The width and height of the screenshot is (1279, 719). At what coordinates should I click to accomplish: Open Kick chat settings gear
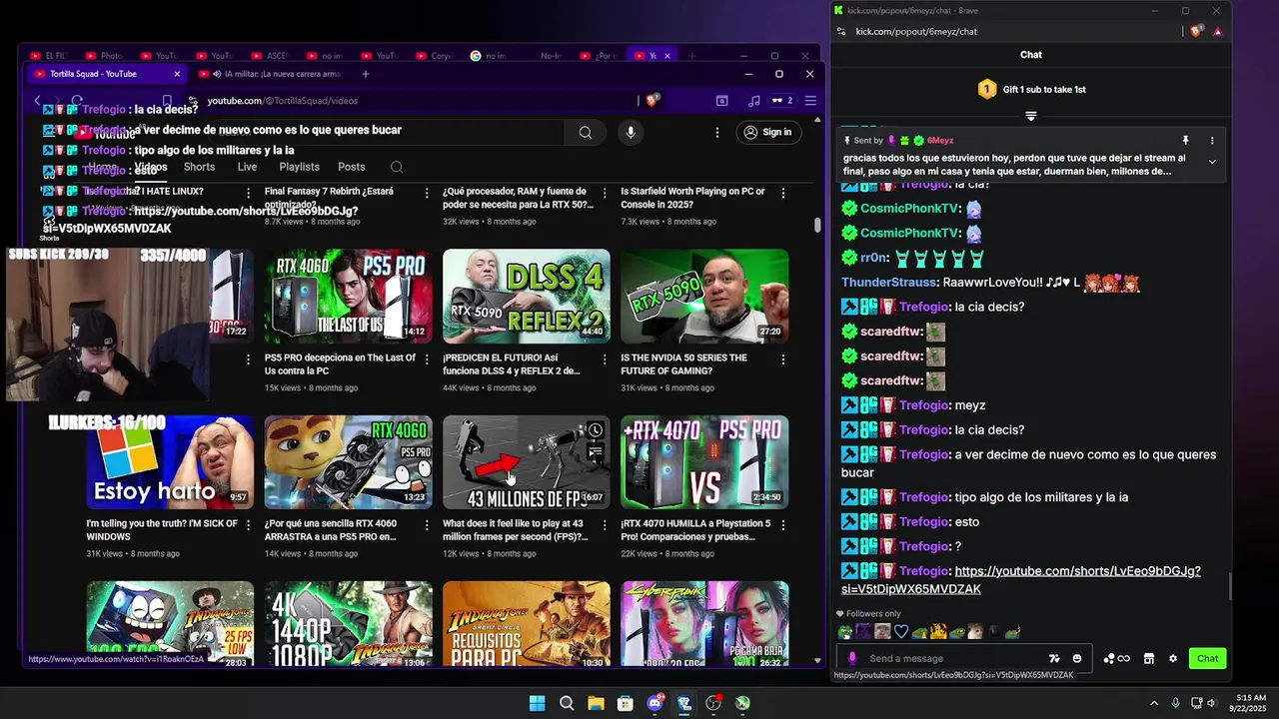pos(1173,658)
